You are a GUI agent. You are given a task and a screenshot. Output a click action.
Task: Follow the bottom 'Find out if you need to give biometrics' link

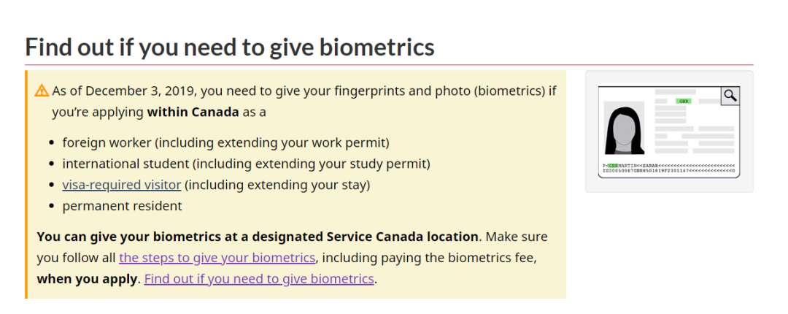(x=259, y=279)
